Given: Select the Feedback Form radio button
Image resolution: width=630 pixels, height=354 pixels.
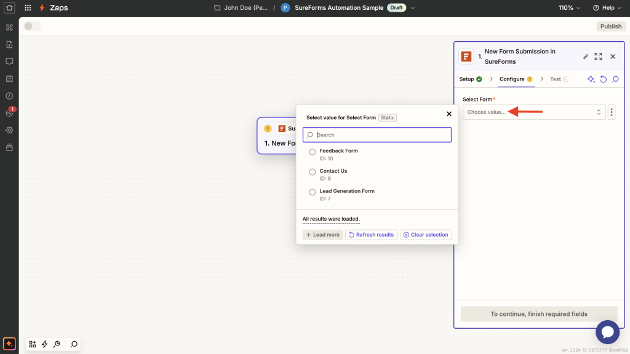Looking at the screenshot, I should pyautogui.click(x=313, y=151).
